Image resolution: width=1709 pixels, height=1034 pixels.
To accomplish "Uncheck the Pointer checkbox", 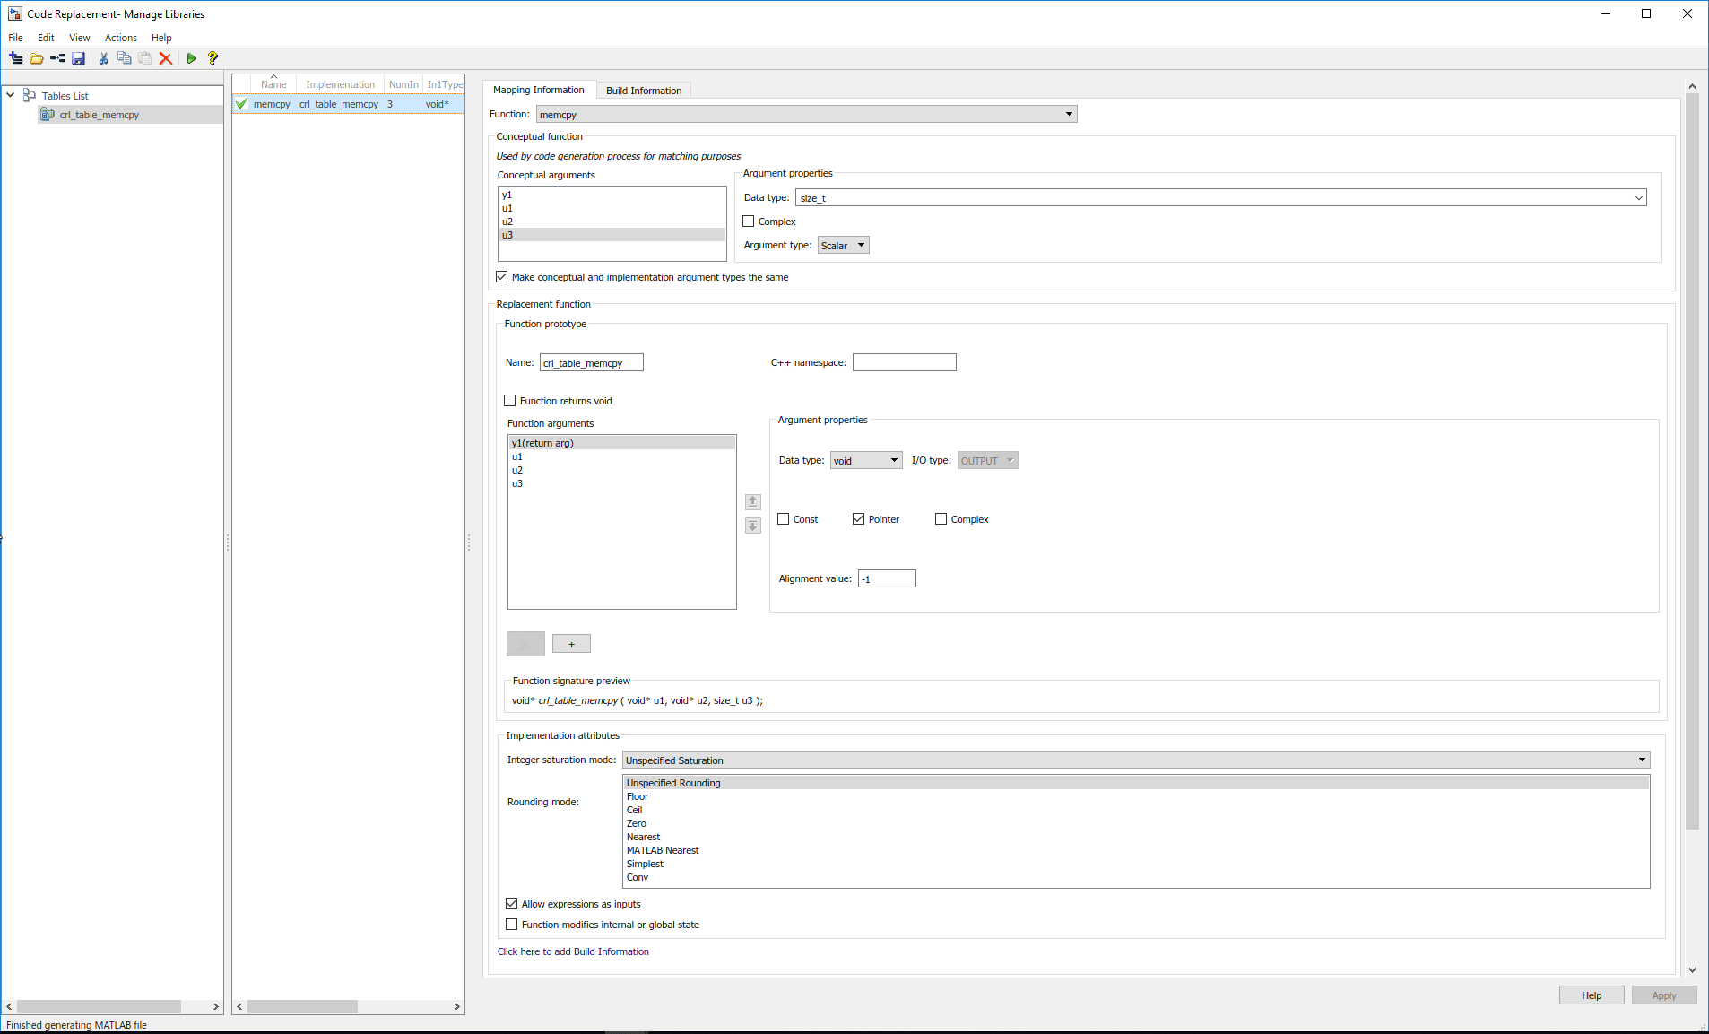I will tap(859, 519).
